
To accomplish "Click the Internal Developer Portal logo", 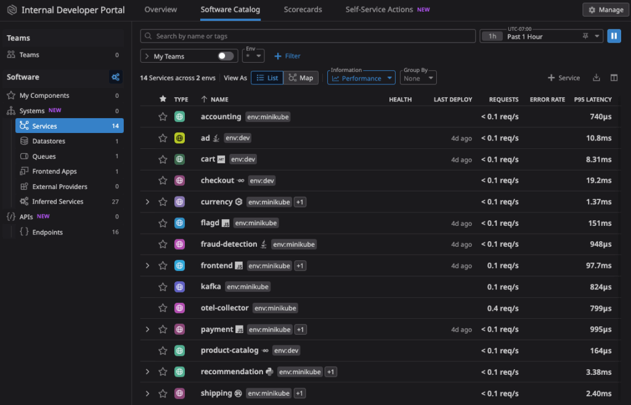I will pyautogui.click(x=11, y=10).
